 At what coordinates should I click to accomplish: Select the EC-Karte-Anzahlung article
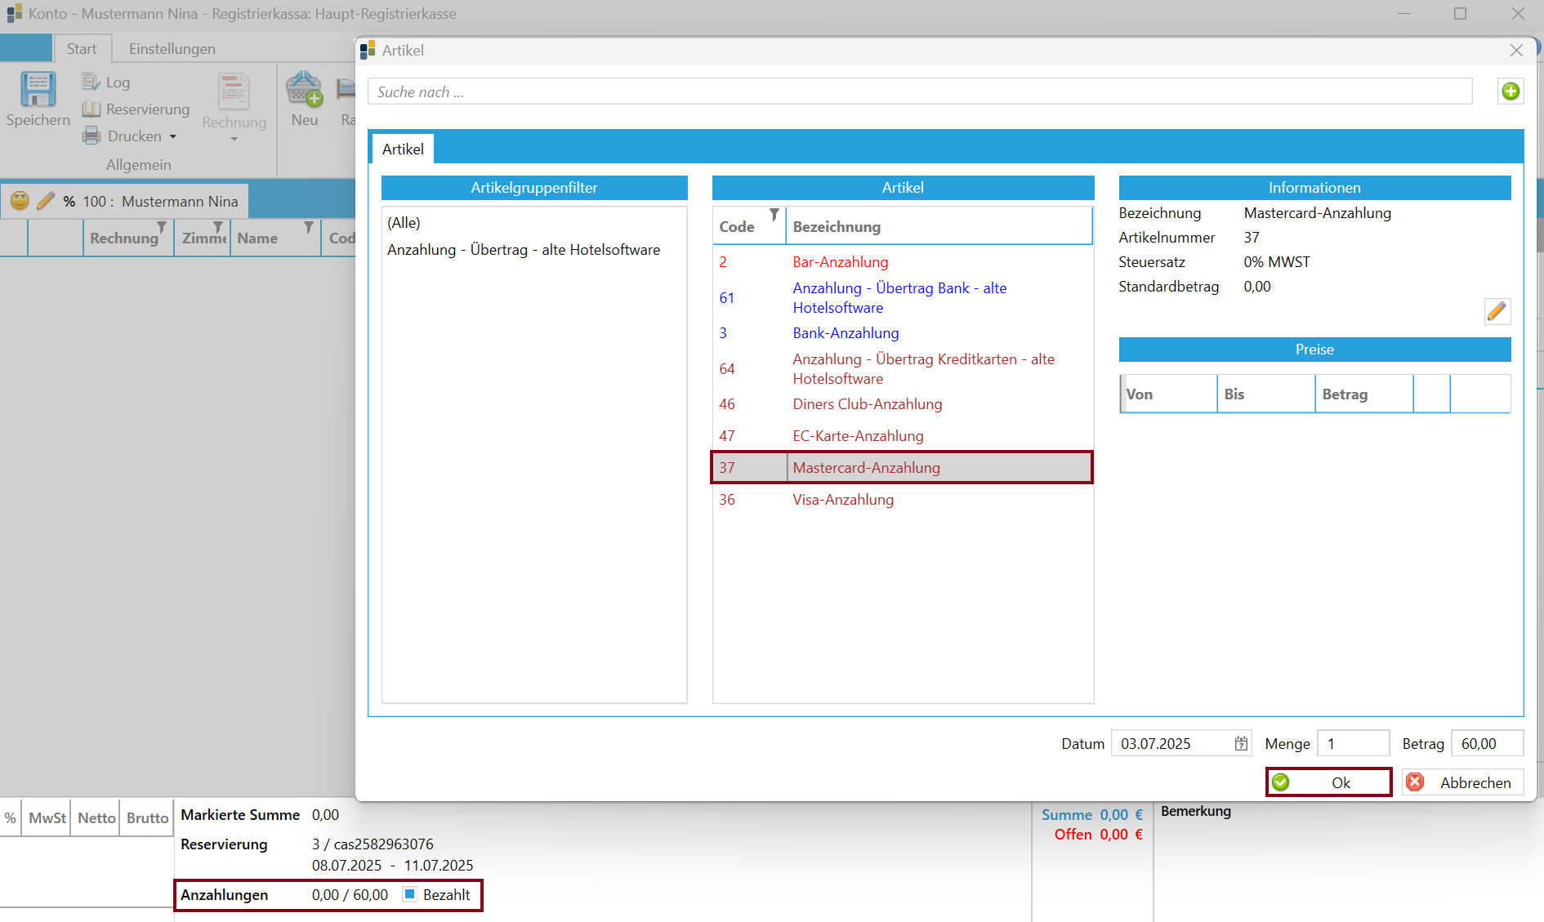[x=903, y=435]
